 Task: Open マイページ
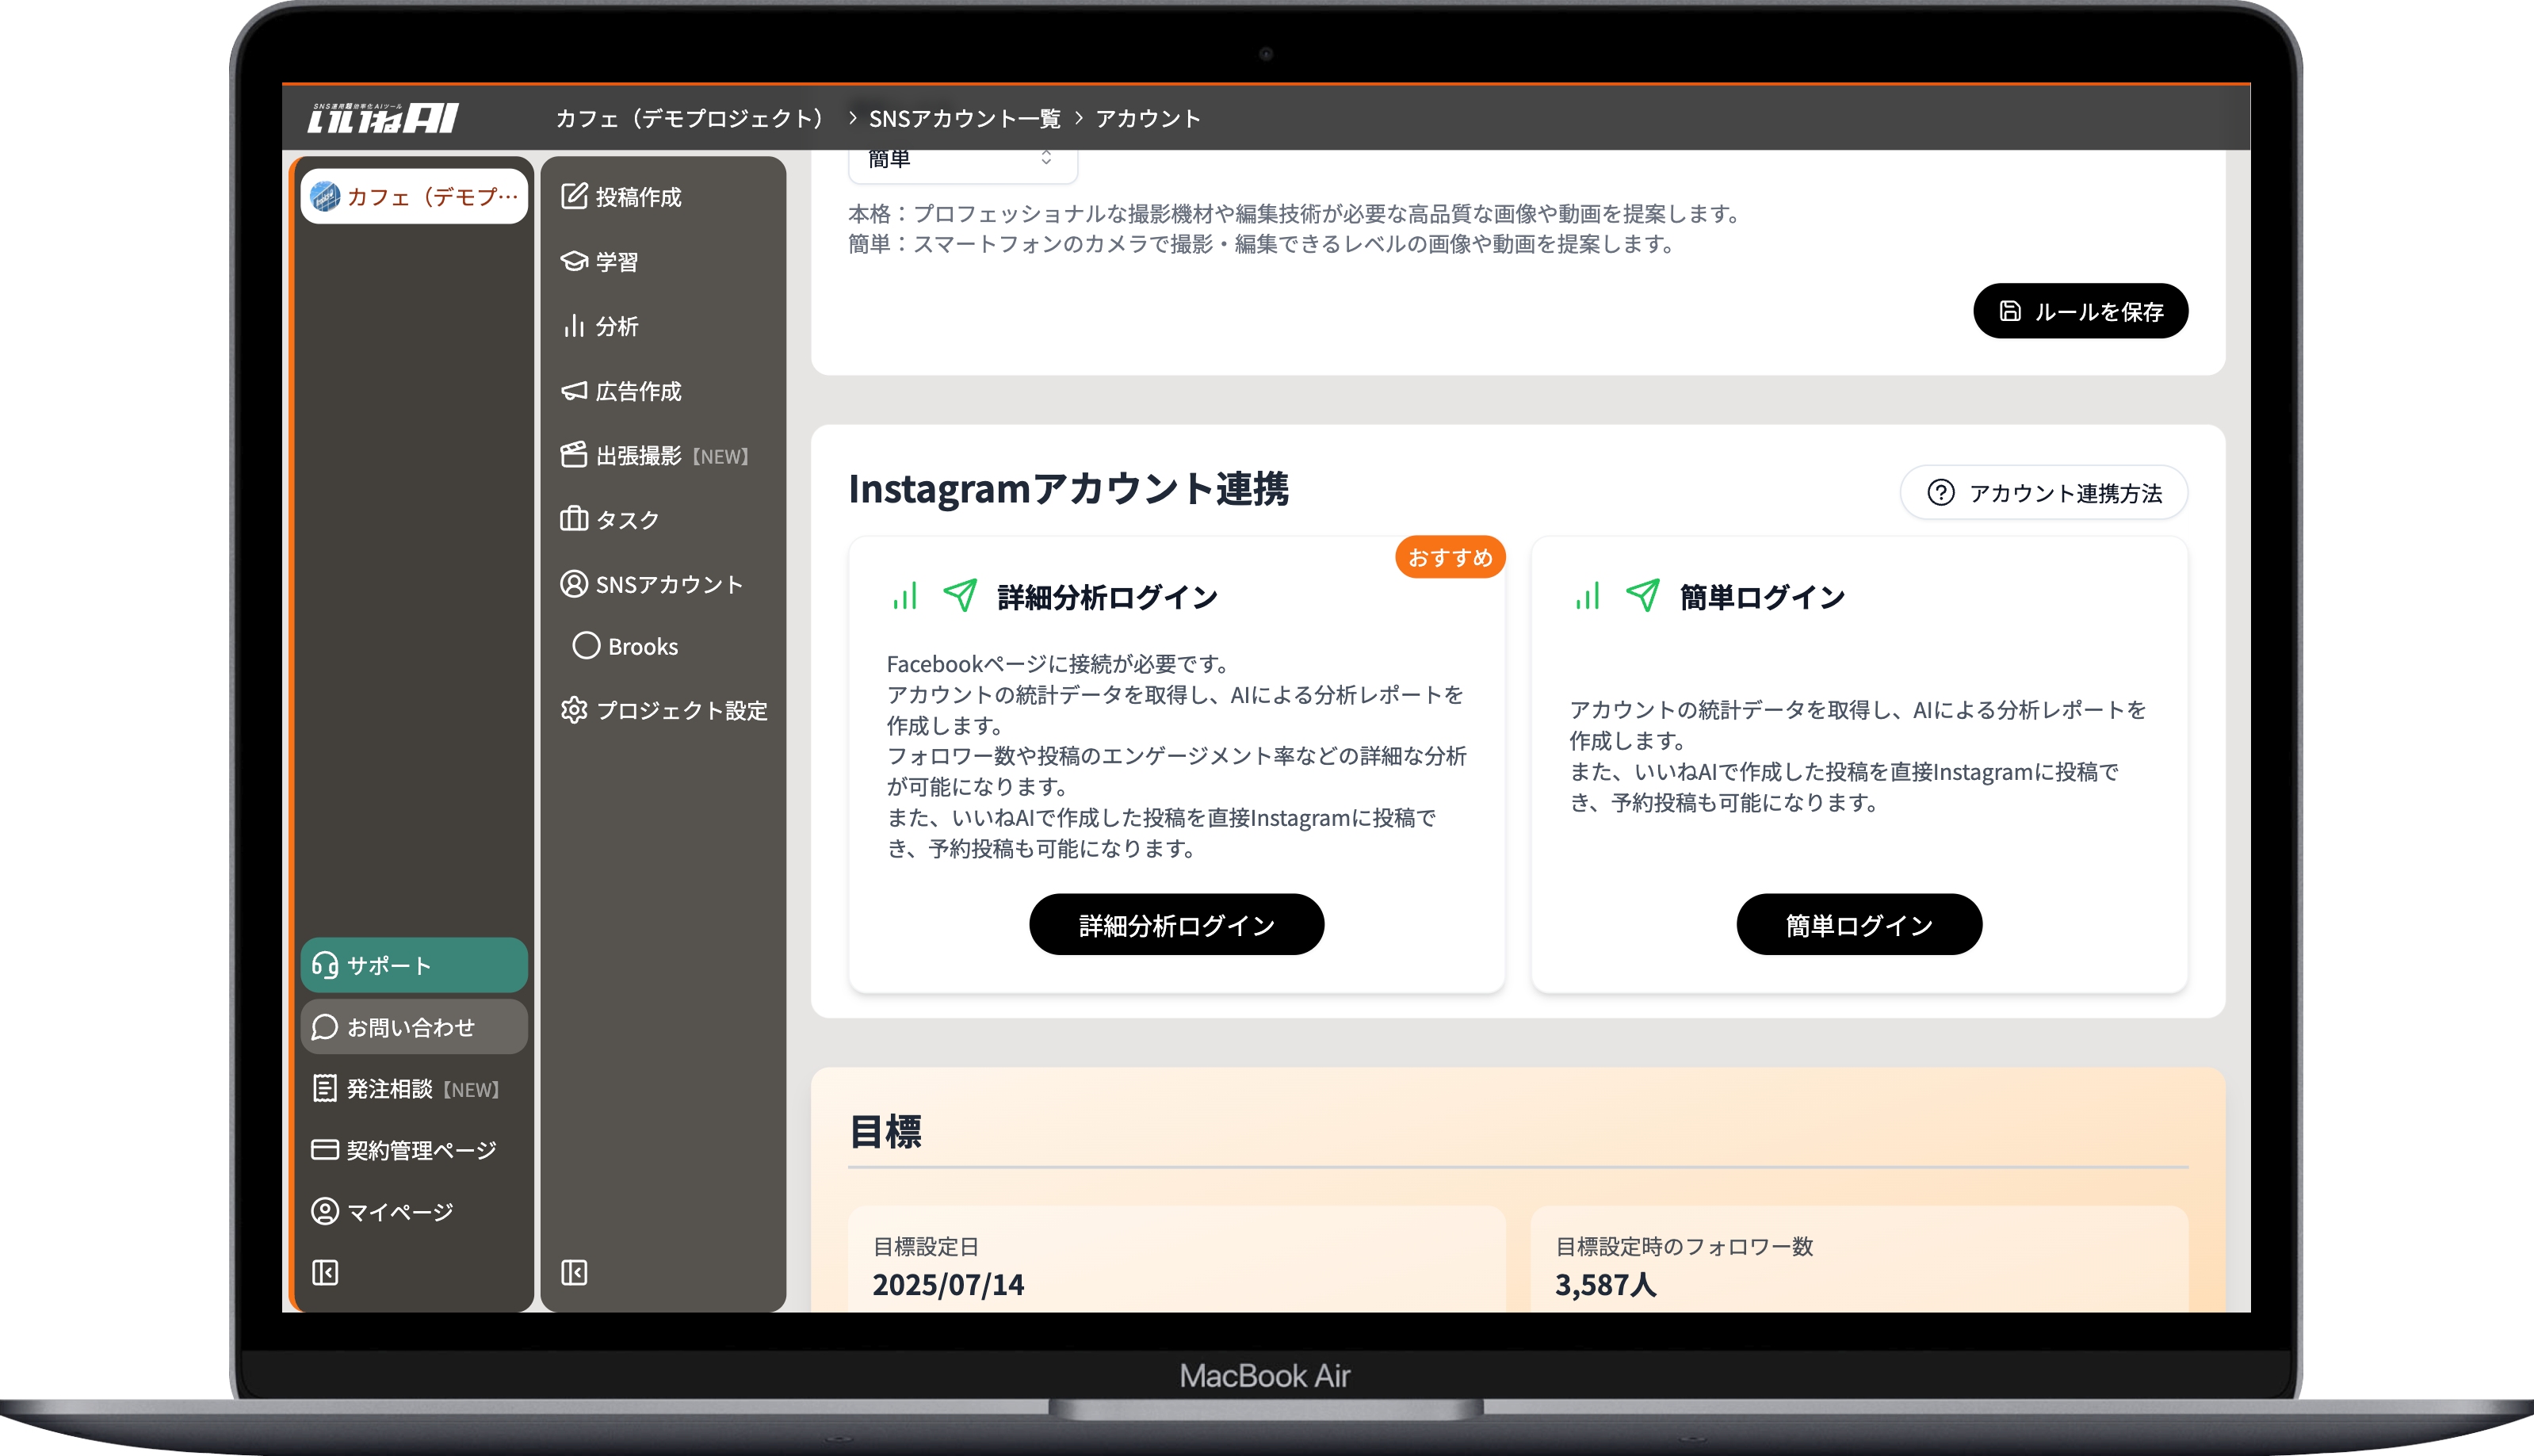coord(414,1212)
